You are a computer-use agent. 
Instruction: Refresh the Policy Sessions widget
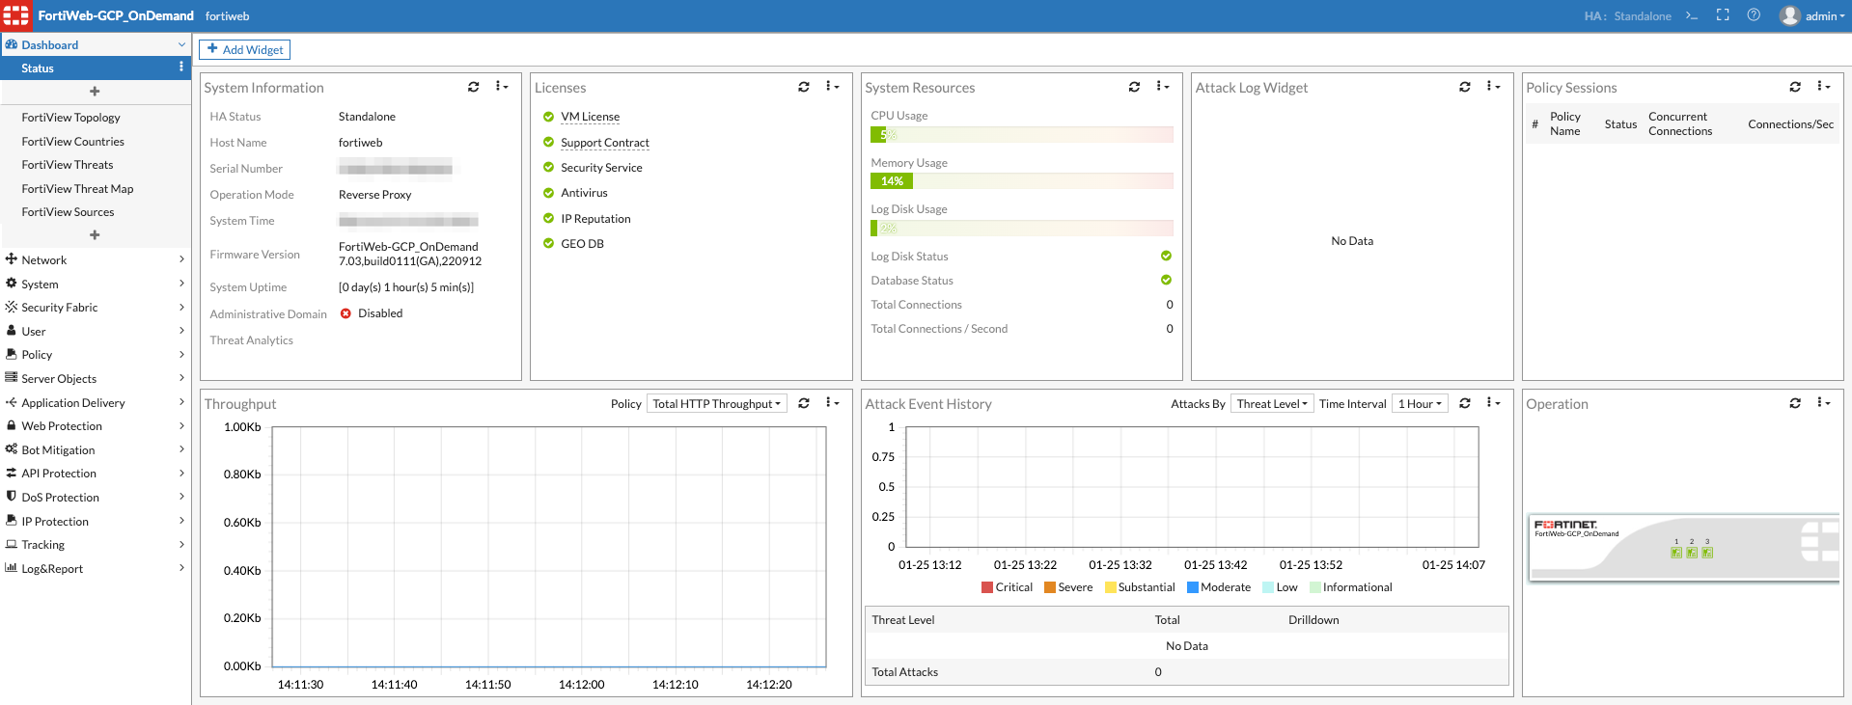click(1795, 87)
